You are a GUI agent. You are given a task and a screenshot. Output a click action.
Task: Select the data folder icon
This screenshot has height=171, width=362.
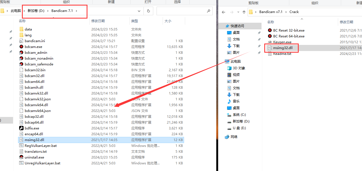(x=21, y=29)
